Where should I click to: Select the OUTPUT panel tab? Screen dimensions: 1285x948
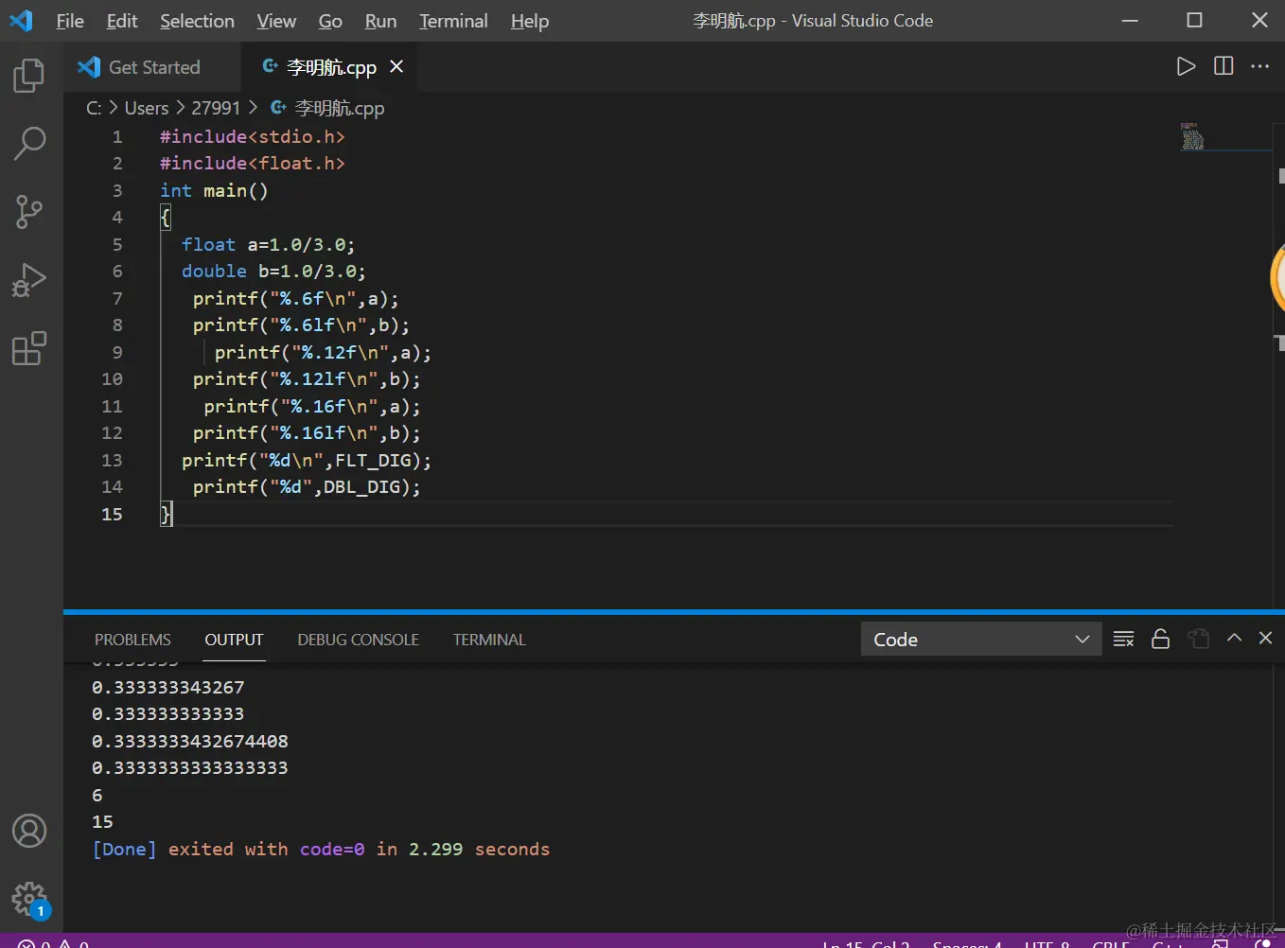(234, 640)
